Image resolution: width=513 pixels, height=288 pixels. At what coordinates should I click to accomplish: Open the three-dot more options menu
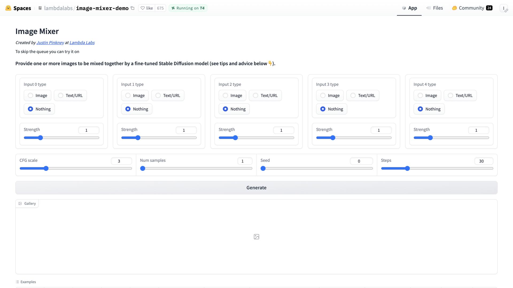[504, 8]
